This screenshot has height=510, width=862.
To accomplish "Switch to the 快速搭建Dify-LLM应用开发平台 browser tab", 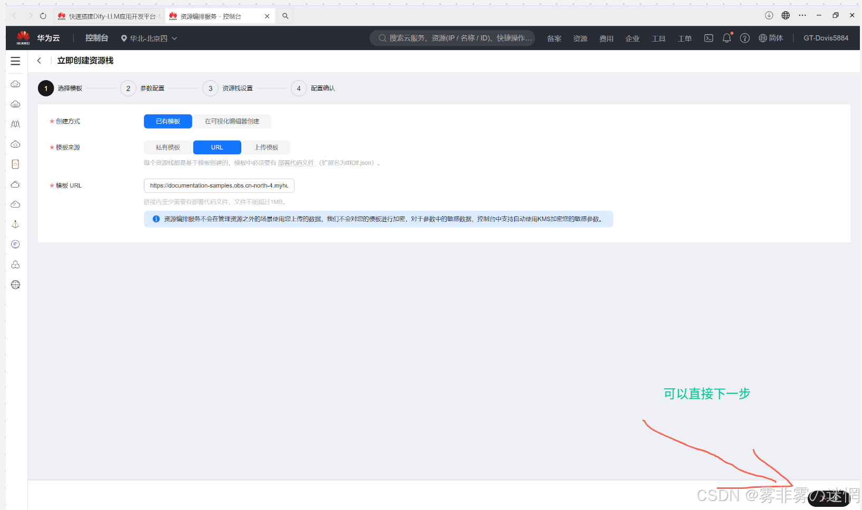I will point(109,16).
